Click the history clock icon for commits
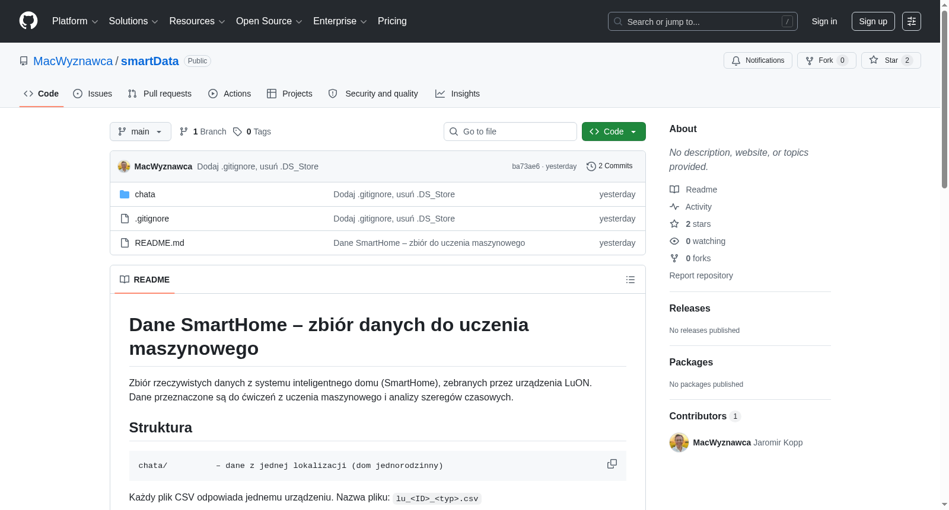Screen dimensions: 949x510 [x=591, y=166]
